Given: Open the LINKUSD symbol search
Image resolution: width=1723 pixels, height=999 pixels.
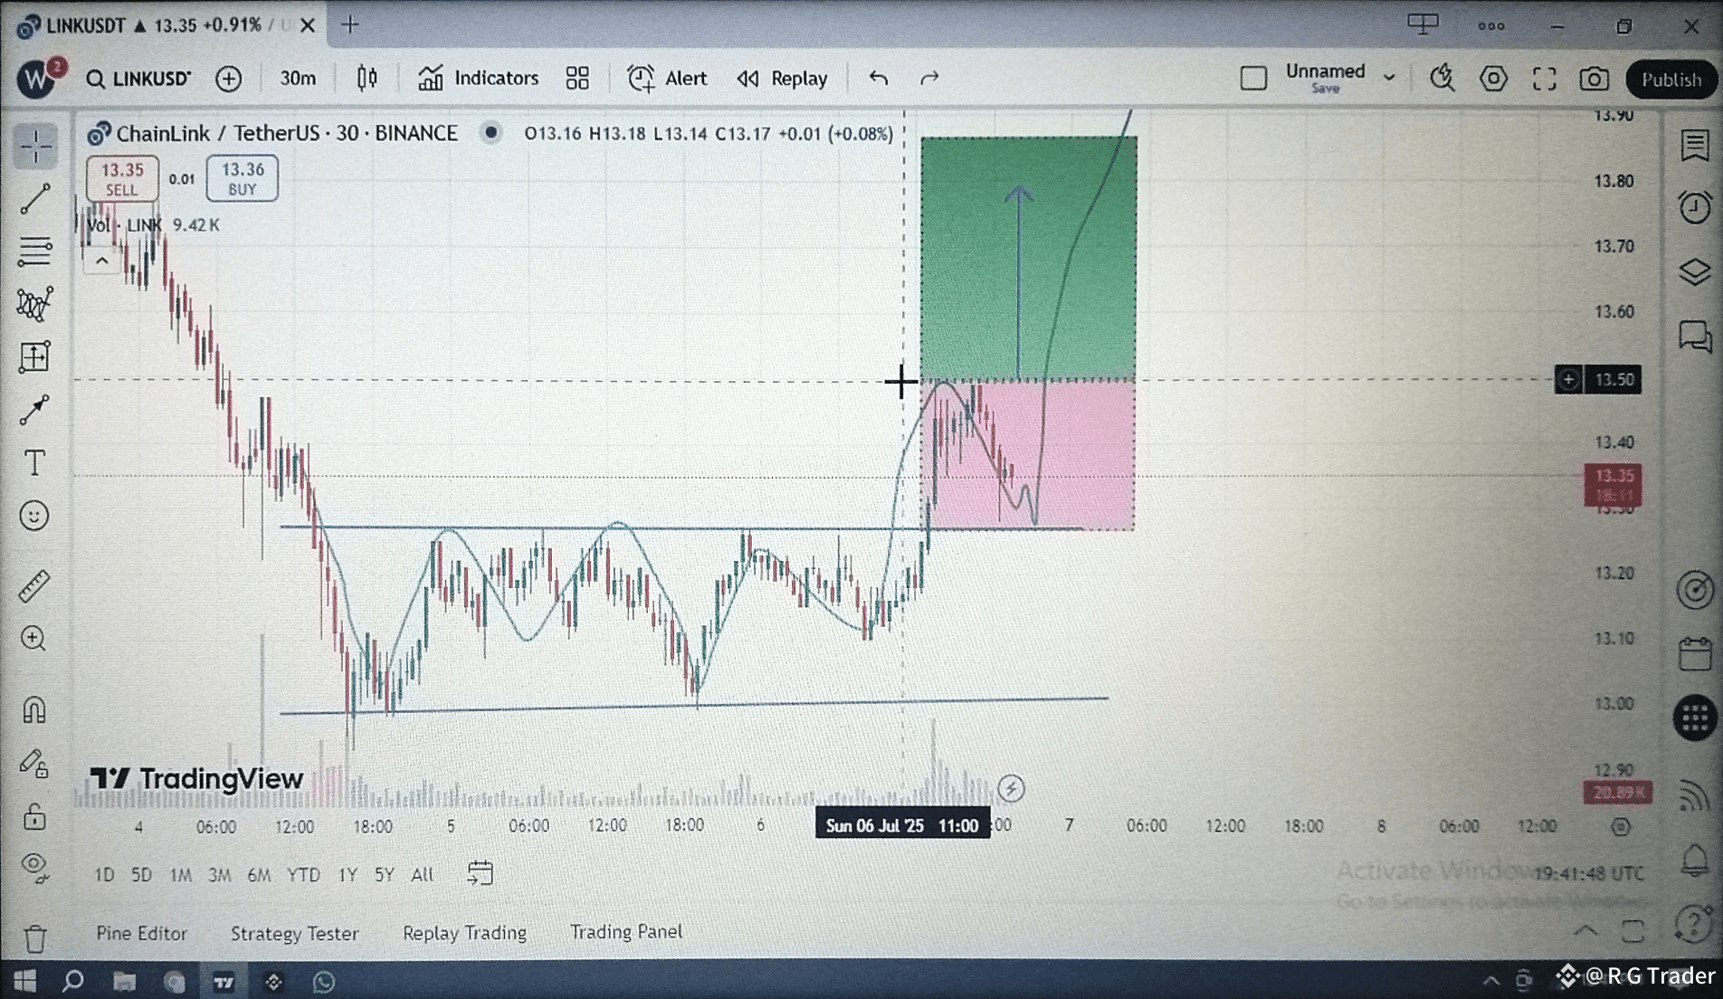Looking at the screenshot, I should pos(138,79).
